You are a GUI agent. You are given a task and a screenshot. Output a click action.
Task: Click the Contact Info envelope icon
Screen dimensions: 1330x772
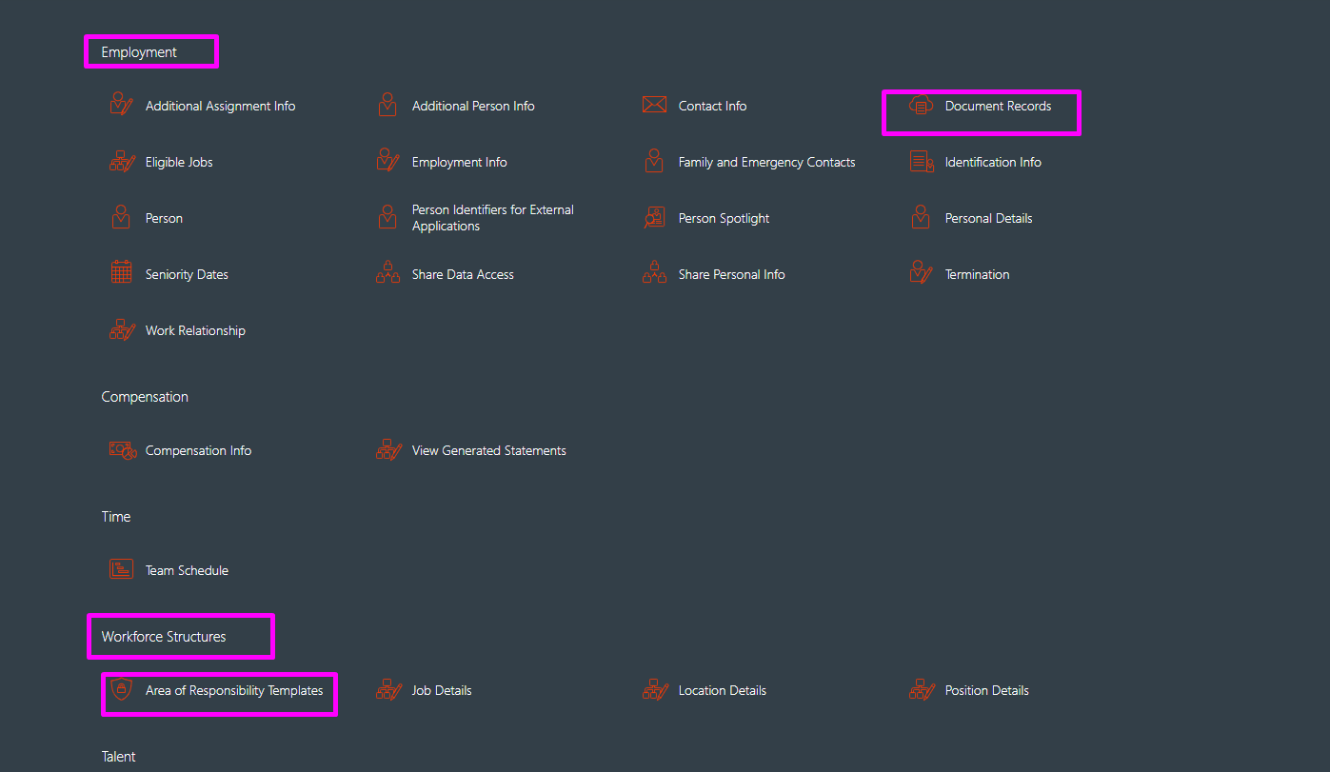(653, 105)
